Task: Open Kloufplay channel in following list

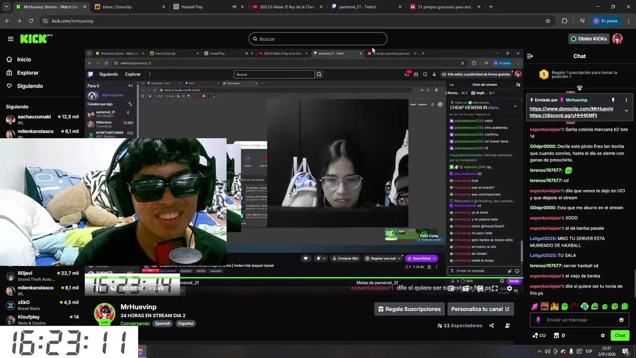Action: 42,320
